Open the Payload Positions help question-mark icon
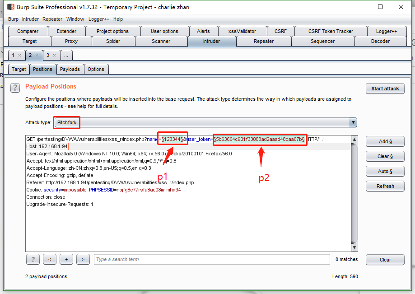Screen dimensions: 415x294 15,88
